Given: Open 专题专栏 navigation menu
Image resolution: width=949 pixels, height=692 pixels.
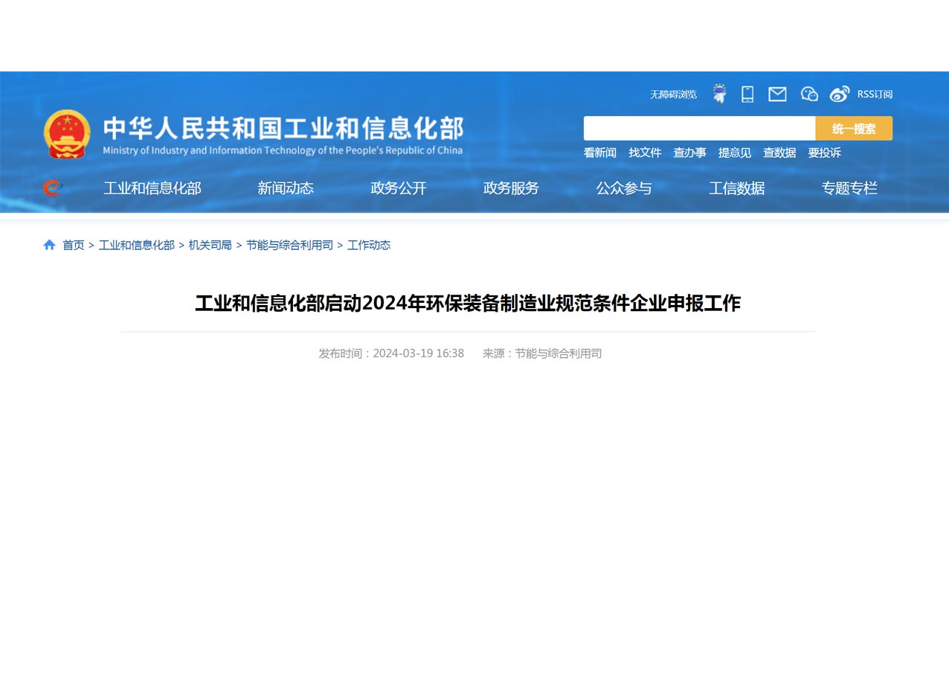Looking at the screenshot, I should point(849,188).
